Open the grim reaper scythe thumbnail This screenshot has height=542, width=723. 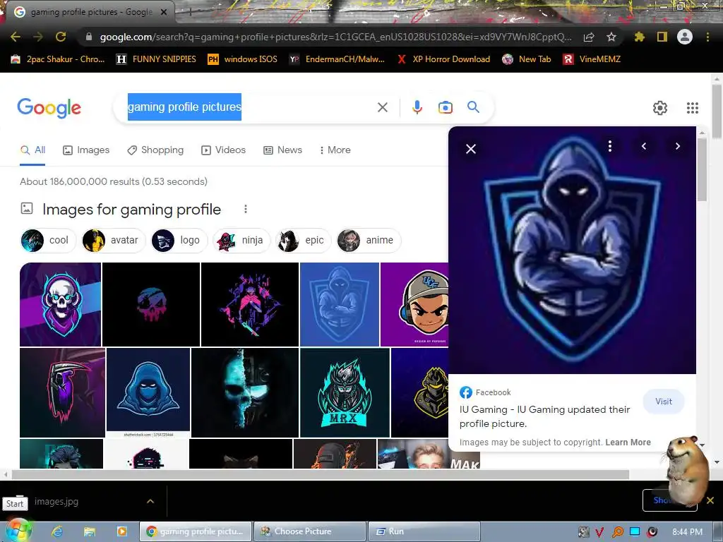click(62, 392)
